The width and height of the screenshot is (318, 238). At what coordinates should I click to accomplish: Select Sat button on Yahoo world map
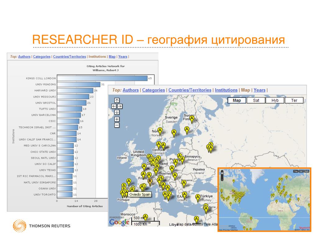(301, 171)
